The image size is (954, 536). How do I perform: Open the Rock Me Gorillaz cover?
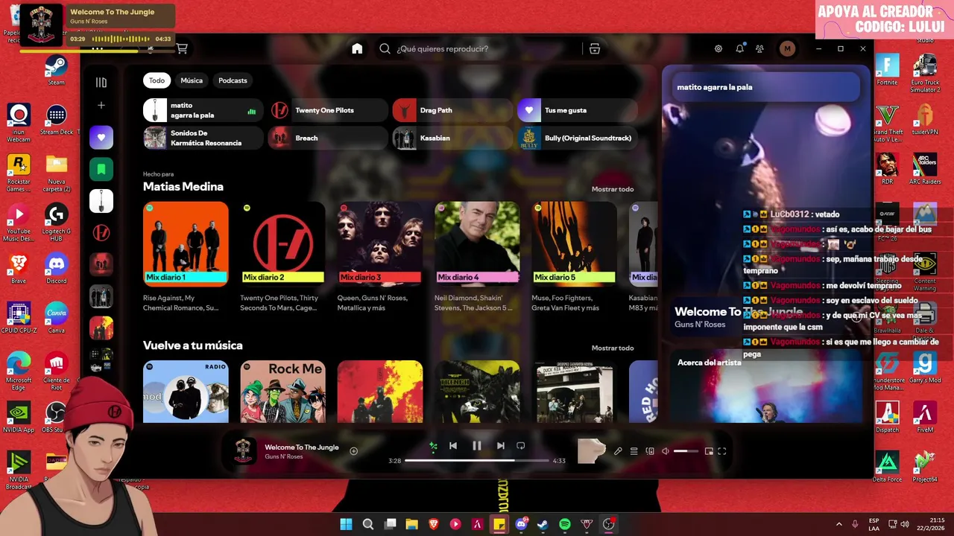(x=282, y=392)
